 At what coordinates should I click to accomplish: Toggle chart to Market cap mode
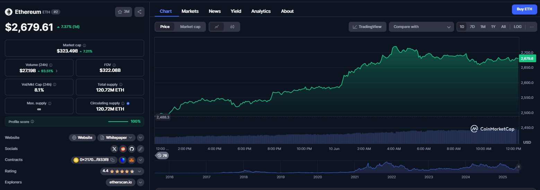click(x=190, y=27)
